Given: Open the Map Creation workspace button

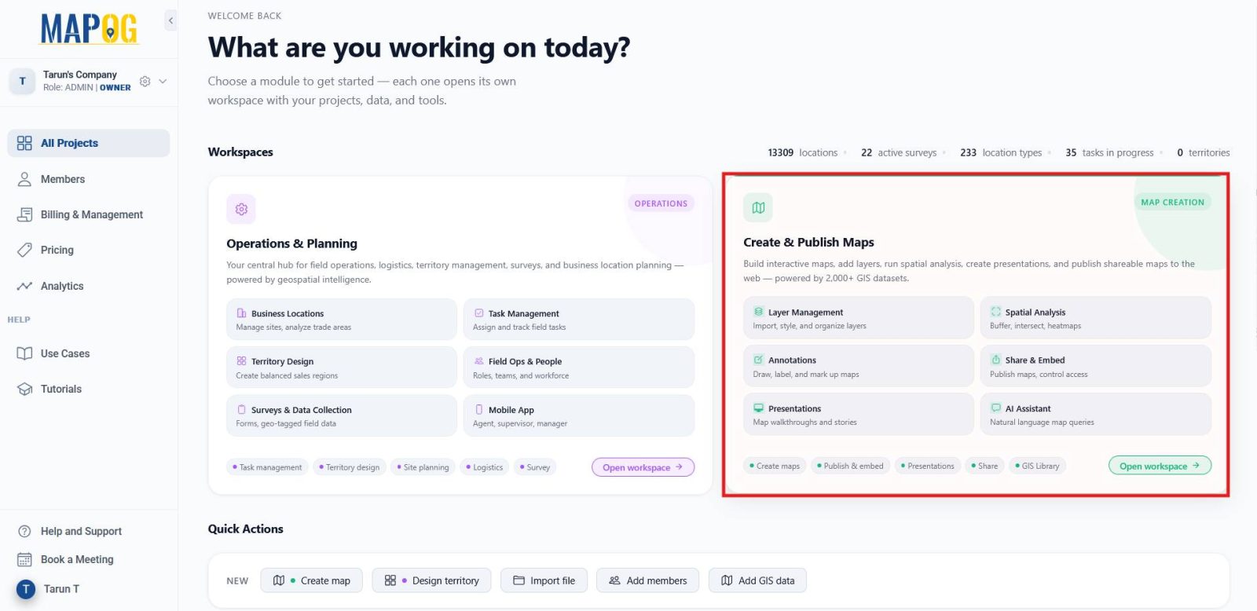Looking at the screenshot, I should coord(1160,465).
